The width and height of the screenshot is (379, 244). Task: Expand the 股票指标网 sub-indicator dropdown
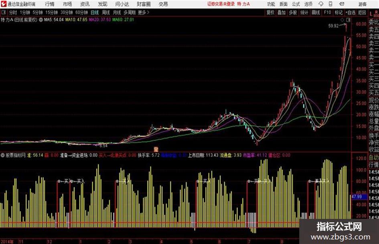[x=3, y=155]
